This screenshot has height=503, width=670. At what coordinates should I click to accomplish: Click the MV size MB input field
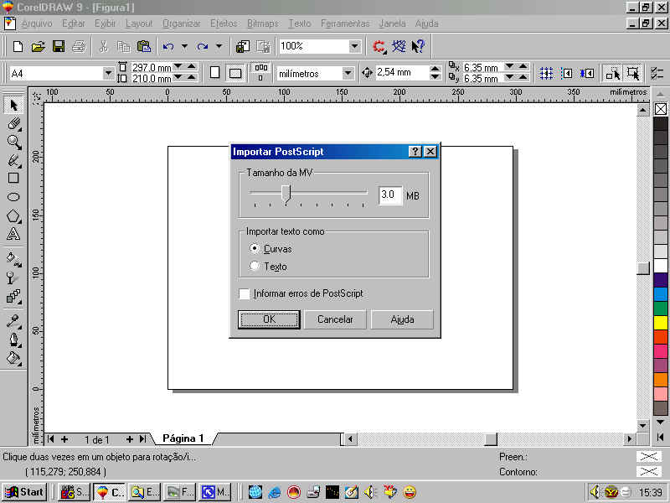pos(390,195)
